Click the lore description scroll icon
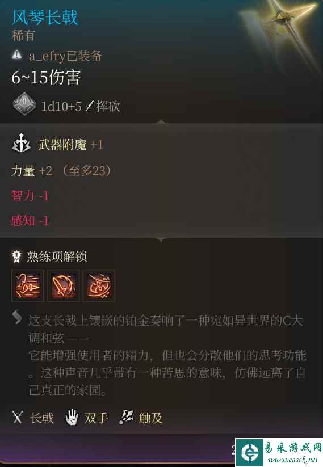323x467 pixels. coord(17,317)
